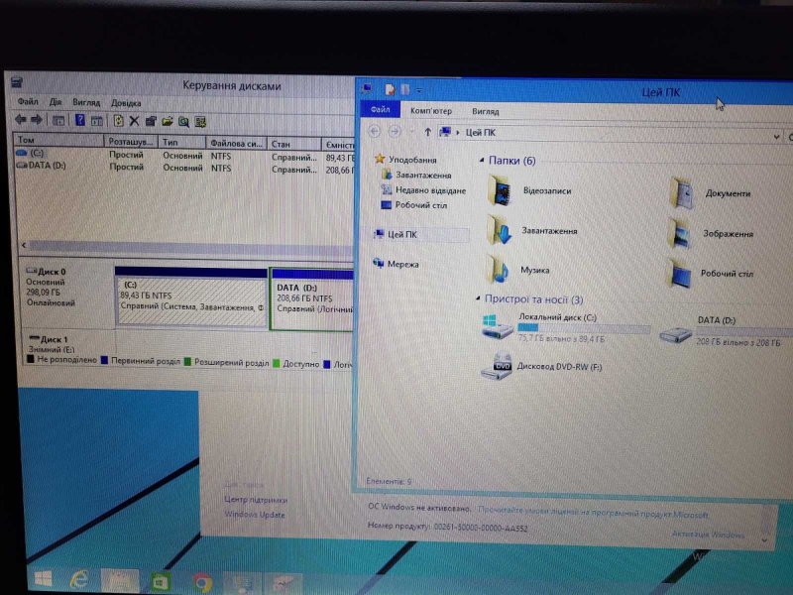Click the Refresh icon in Disk Management toolbar

[x=117, y=120]
